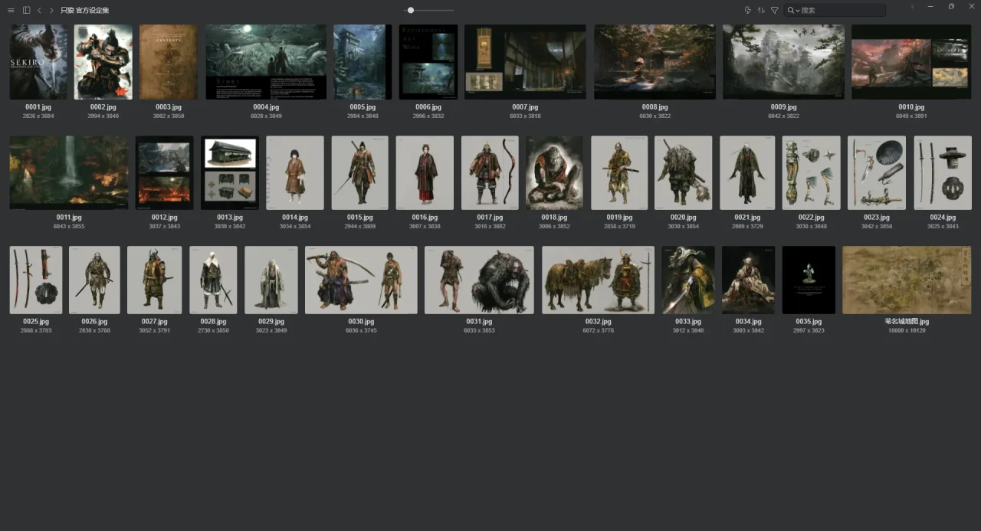This screenshot has width=981, height=531.
Task: Select the 0001.jpg Sekiro cover thumbnail
Action: coord(38,62)
